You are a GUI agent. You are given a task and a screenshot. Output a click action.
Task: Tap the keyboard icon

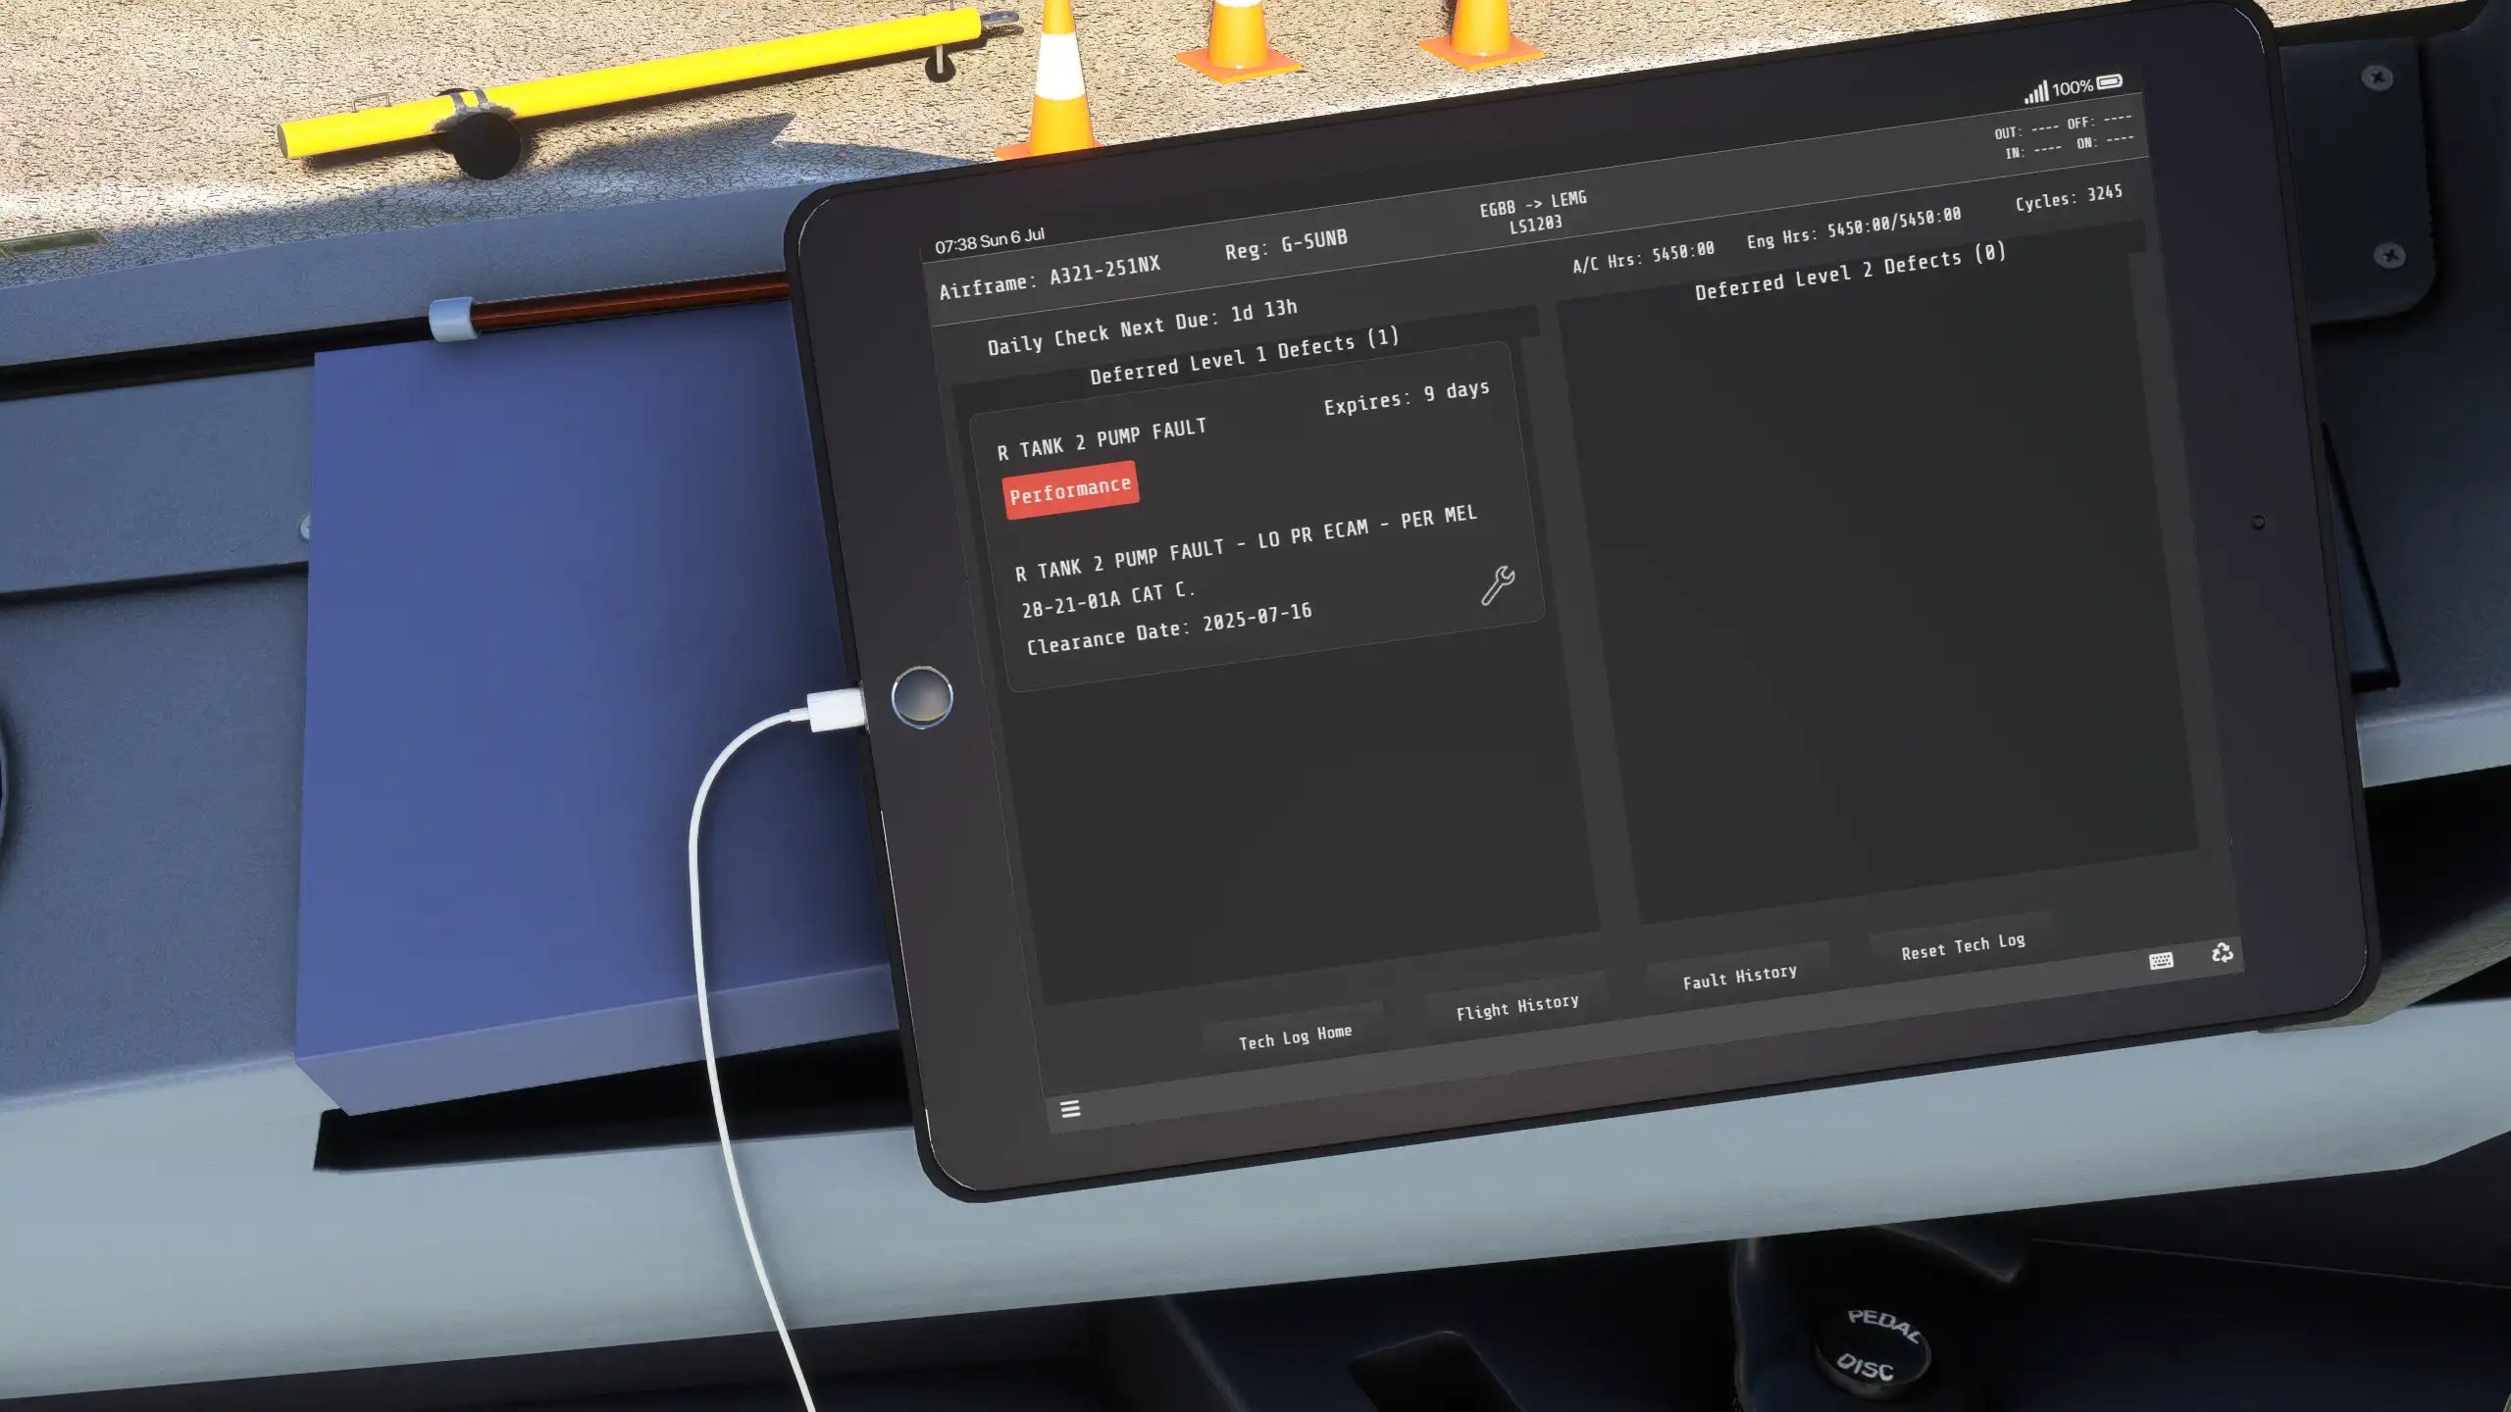tap(2161, 961)
